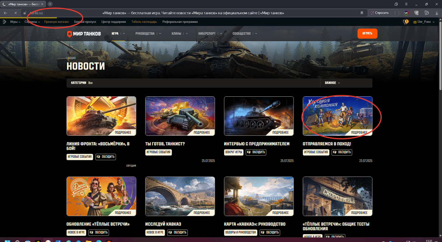The image size is (442, 242).
Task: Click ПОДРОБНЕЕ on Карта Кавказ card
Action: pyautogui.click(x=281, y=213)
